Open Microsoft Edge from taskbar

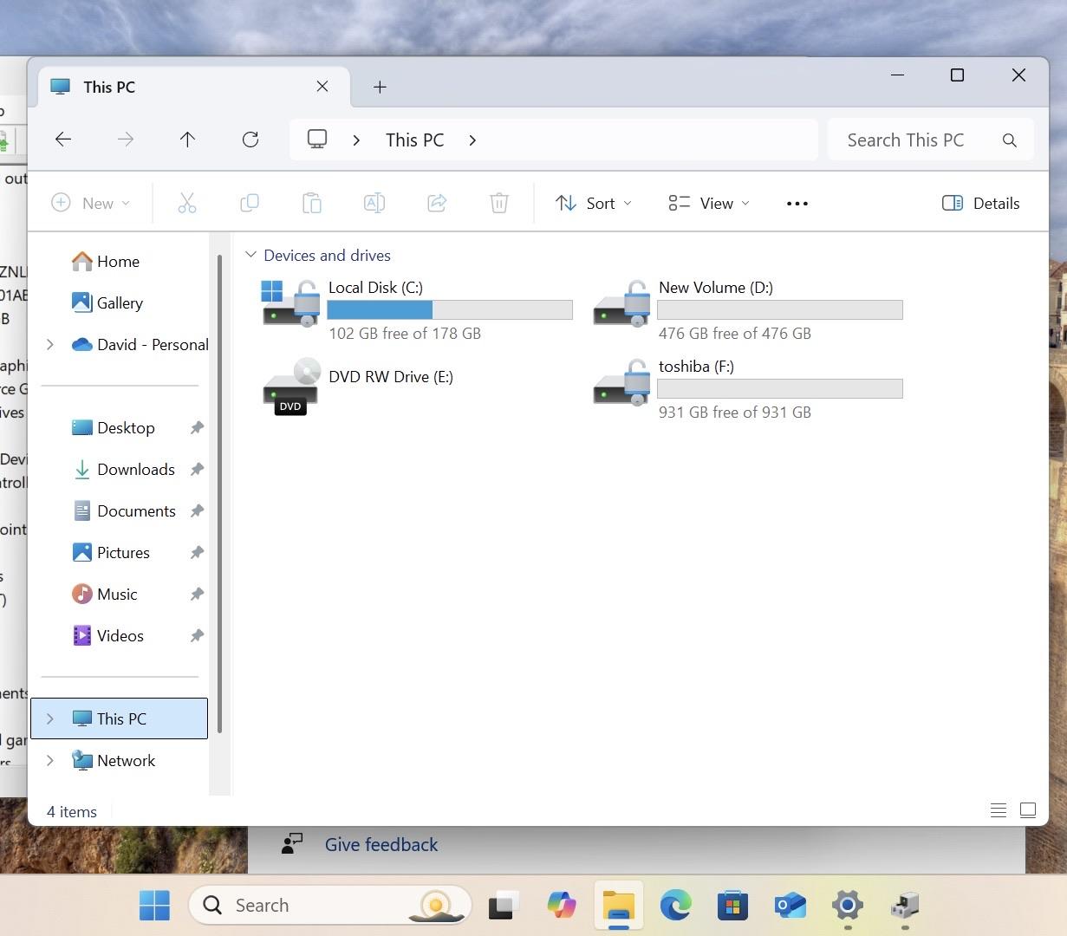[675, 905]
